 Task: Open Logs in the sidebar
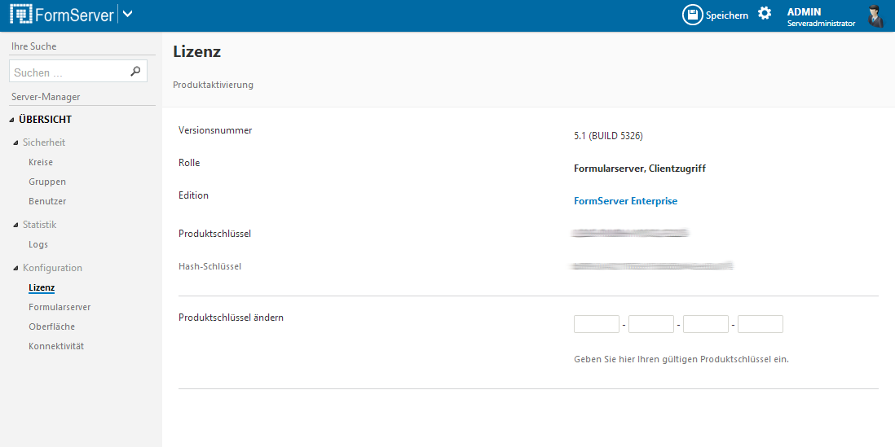pos(38,244)
